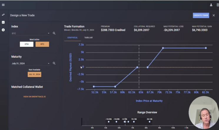Select the payout point near 71k at top
This screenshot has height=130, width=219.
[163, 48]
